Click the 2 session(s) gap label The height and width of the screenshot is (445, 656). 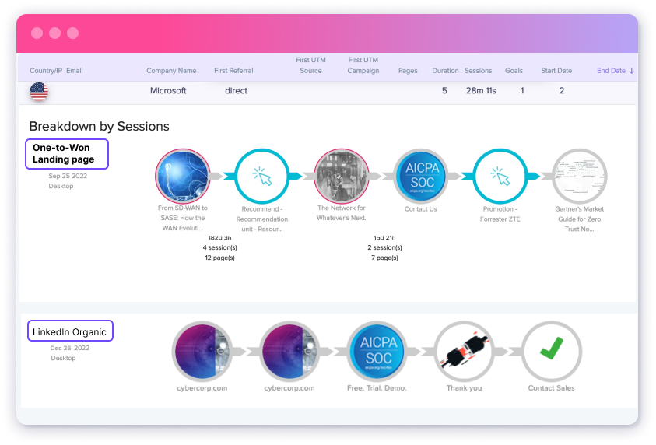384,247
